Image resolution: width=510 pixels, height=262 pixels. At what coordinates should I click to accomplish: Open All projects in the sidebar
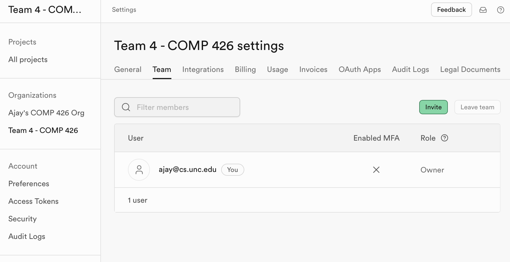coord(28,60)
